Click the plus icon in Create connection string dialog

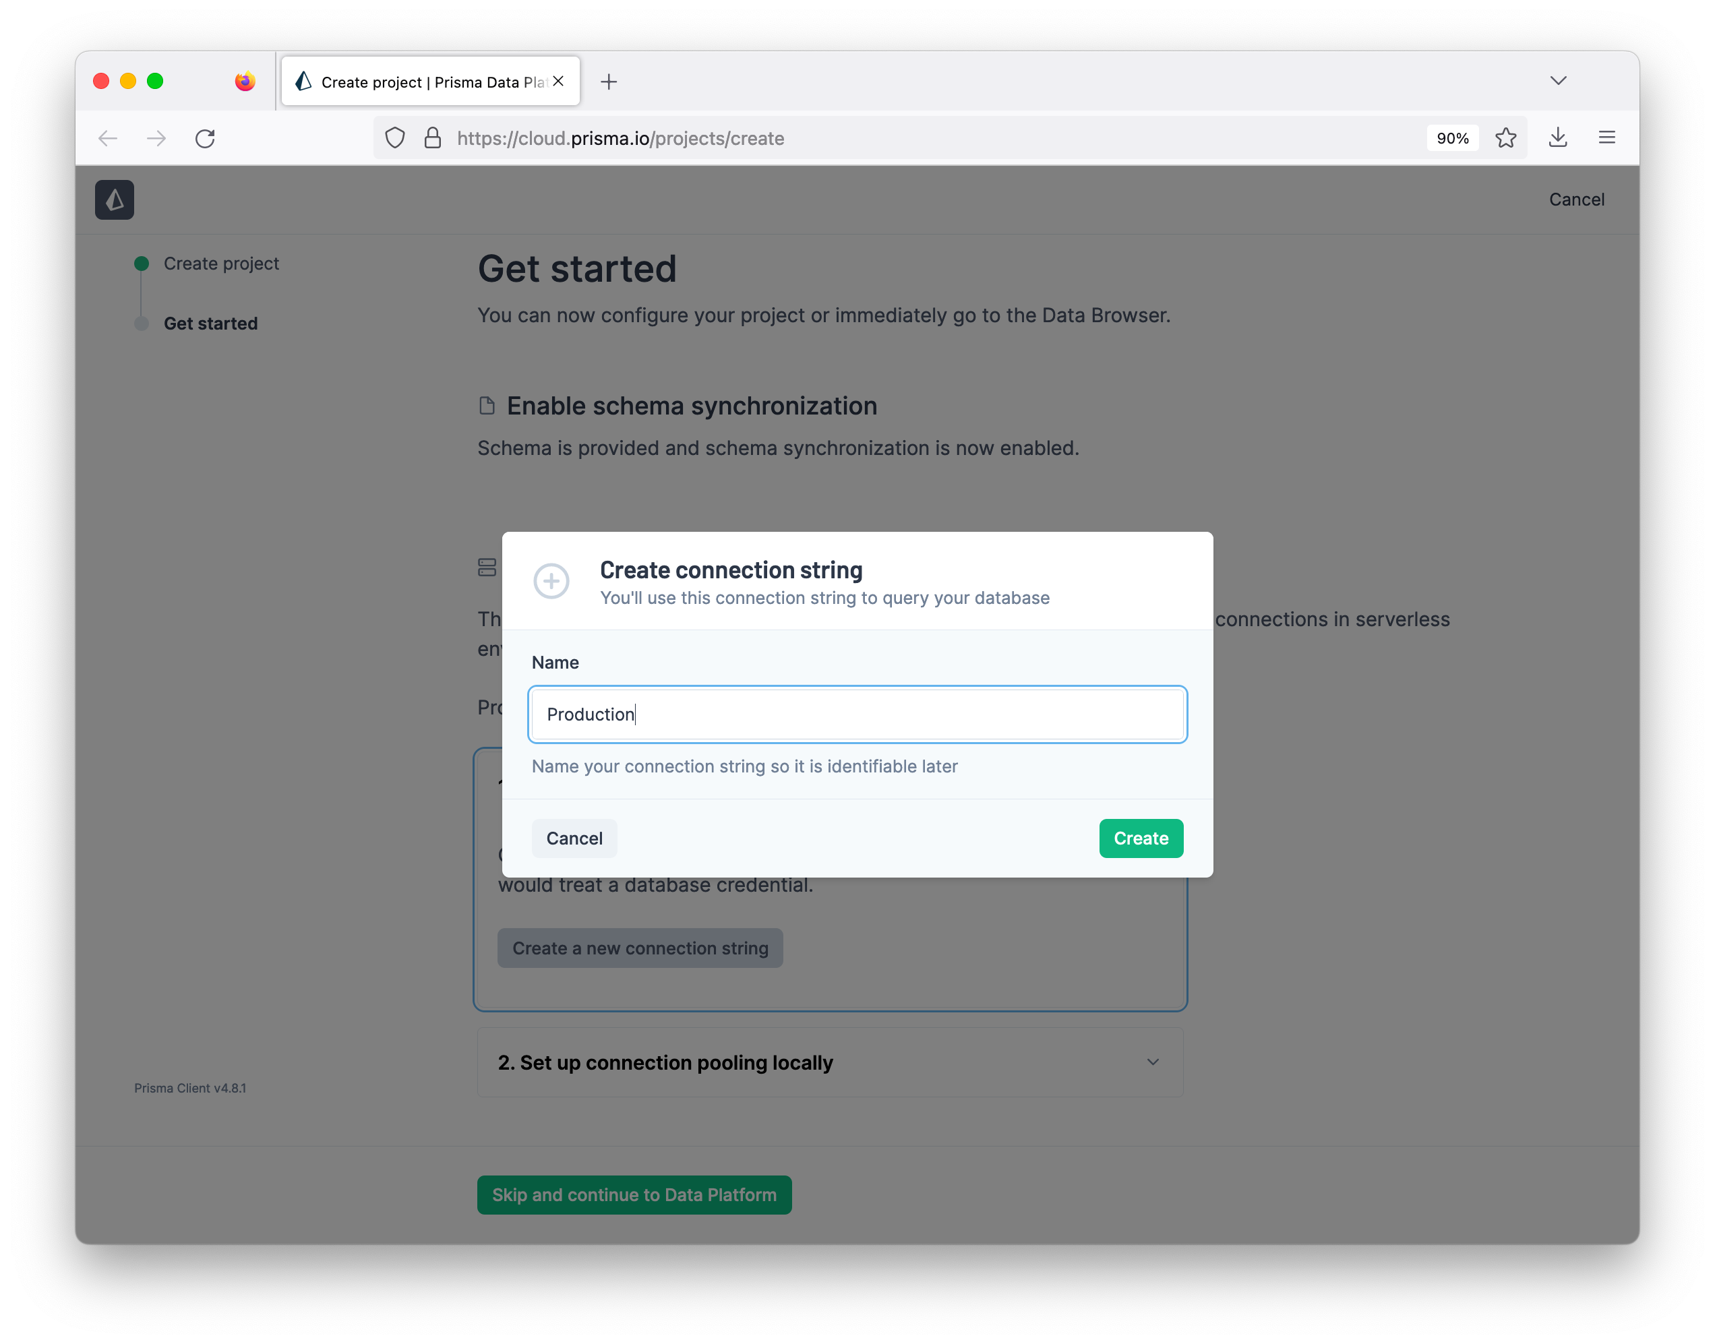(x=551, y=580)
